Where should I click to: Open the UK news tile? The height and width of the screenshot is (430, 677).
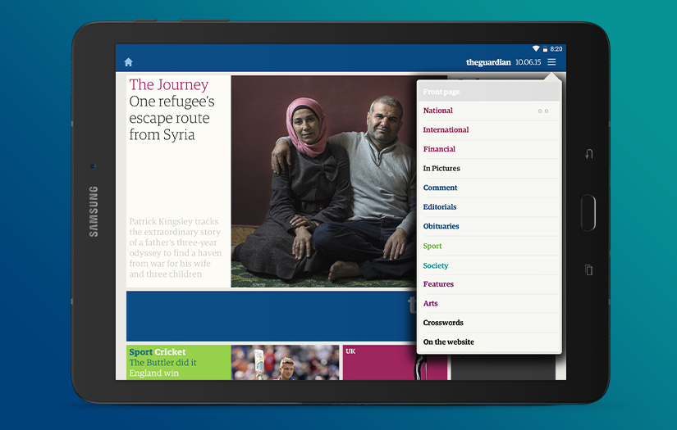[379, 362]
